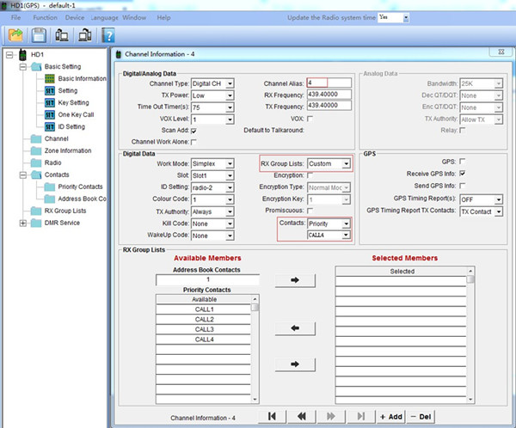Viewport: 516px width, 428px height.
Task: Open the Device menu
Action: click(x=75, y=17)
